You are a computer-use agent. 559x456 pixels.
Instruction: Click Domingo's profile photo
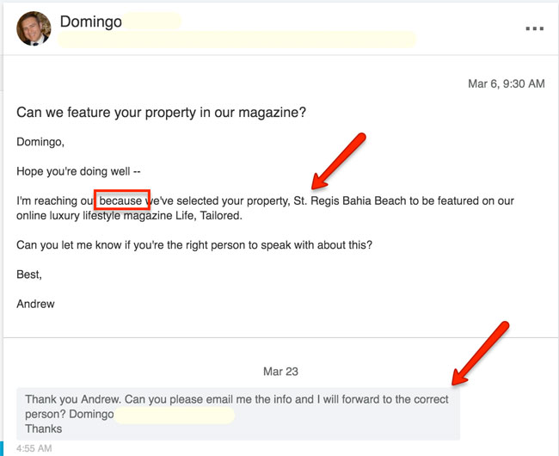click(x=34, y=28)
